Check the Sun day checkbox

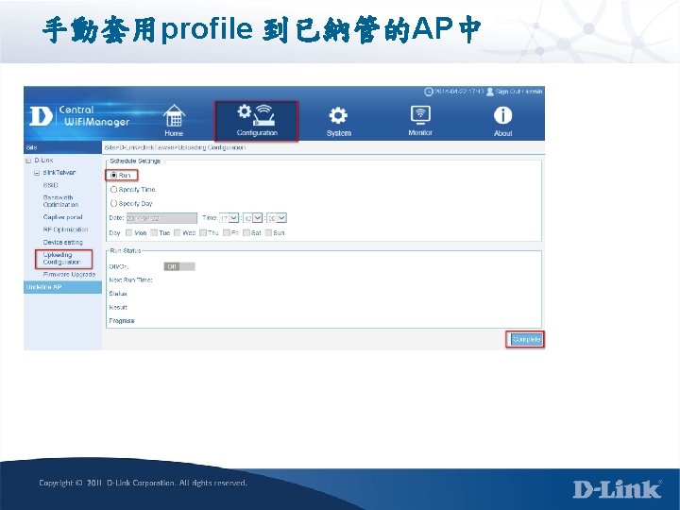click(x=268, y=233)
